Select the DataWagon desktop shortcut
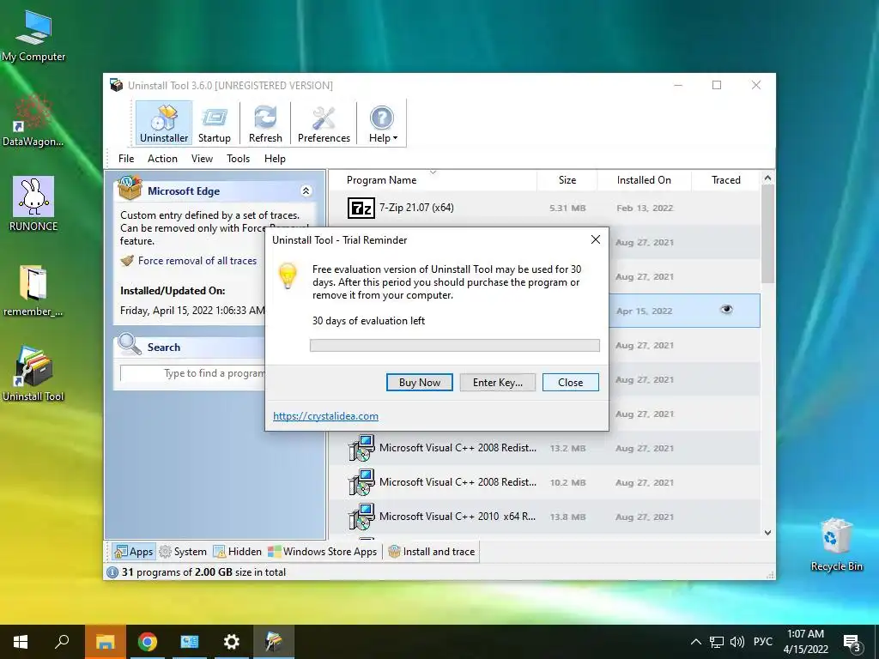The height and width of the screenshot is (659, 879). tap(33, 120)
